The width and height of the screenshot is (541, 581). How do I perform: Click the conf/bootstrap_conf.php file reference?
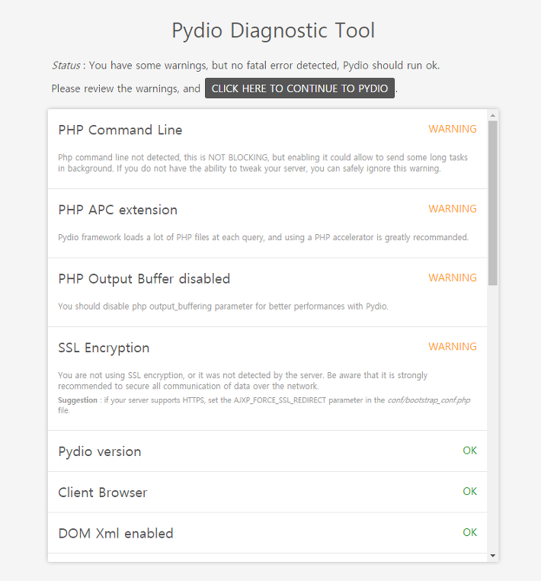tap(429, 400)
